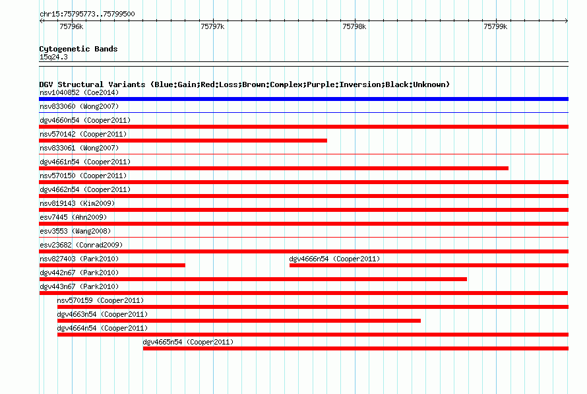587x394 pixels.
Task: Open the esv3553 (Wang2008) label
Action: 75,231
